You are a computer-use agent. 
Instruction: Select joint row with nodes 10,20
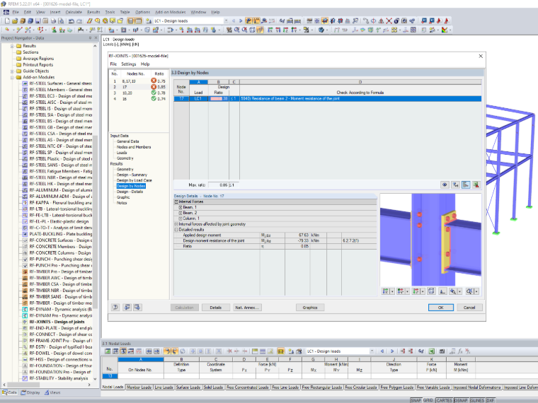(x=139, y=93)
